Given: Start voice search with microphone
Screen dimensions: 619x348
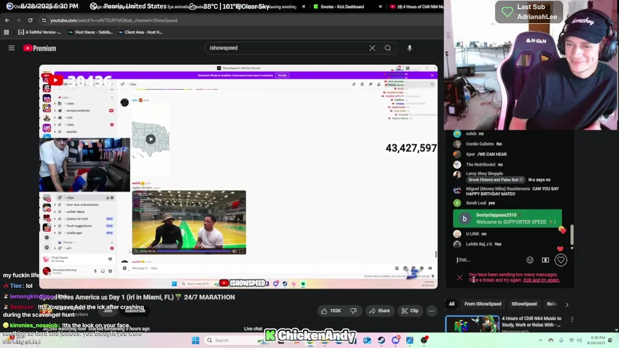Looking at the screenshot, I should 410,48.
